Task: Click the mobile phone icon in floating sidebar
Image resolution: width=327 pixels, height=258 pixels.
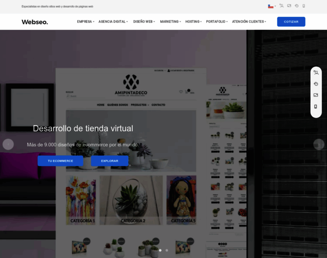Action: 316,106
